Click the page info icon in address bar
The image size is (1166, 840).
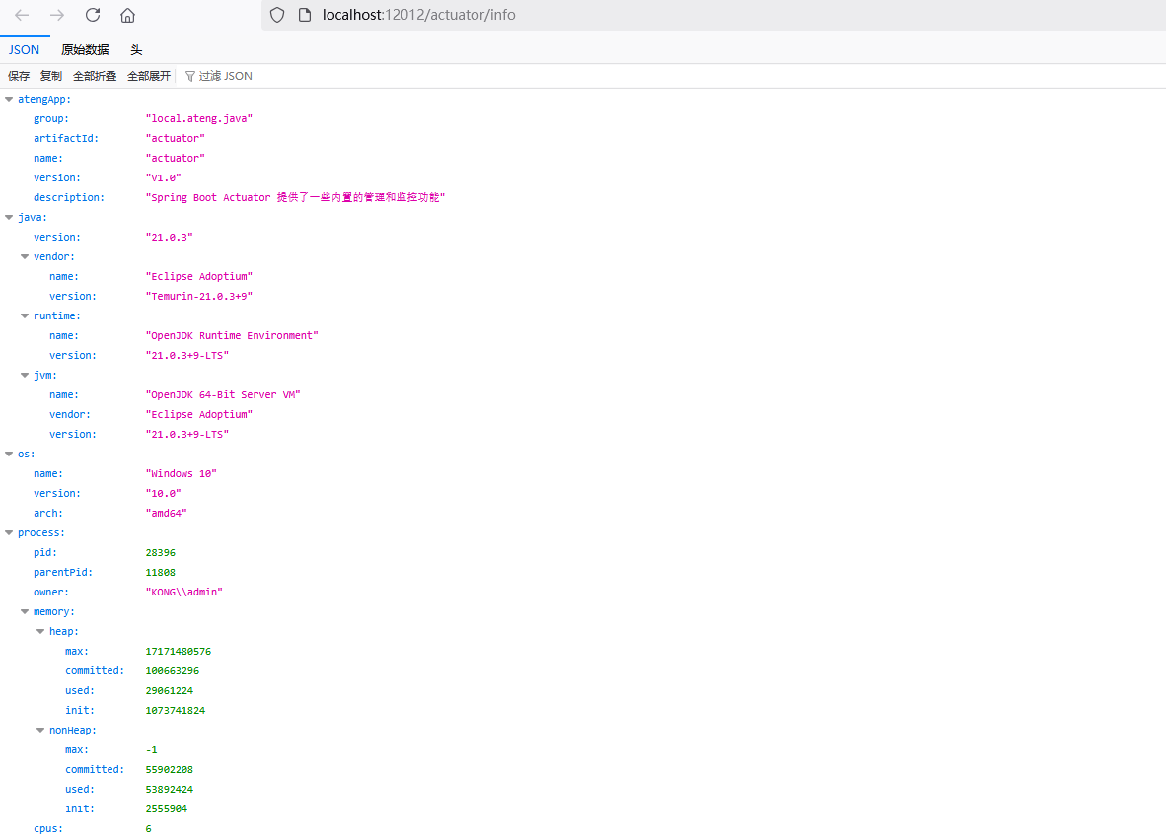(x=304, y=15)
